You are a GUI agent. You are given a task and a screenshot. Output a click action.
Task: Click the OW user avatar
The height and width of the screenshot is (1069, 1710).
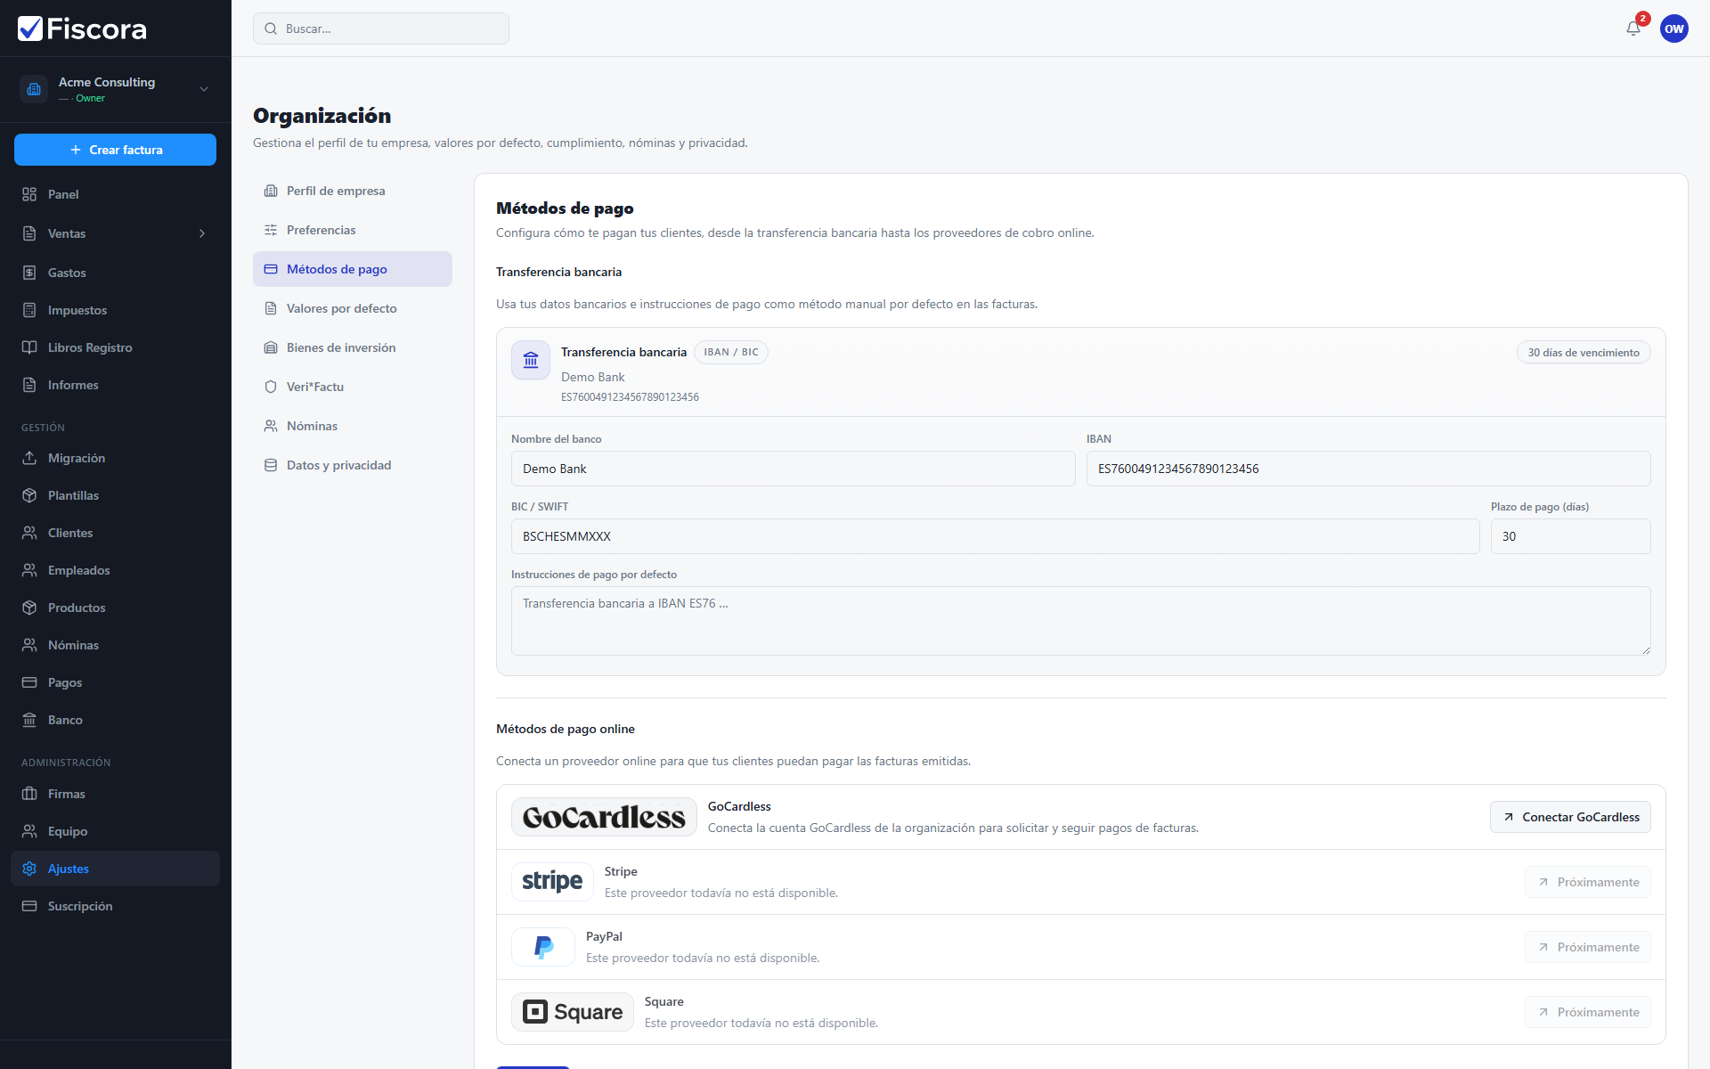pyautogui.click(x=1673, y=29)
